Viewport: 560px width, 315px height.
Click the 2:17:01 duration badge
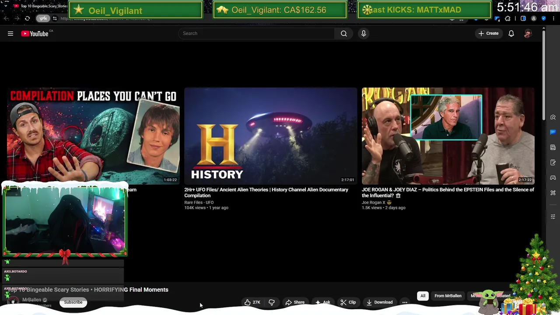click(x=348, y=180)
